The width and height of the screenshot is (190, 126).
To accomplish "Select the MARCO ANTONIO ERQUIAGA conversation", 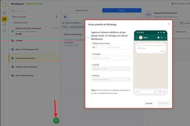I will point(35,31).
